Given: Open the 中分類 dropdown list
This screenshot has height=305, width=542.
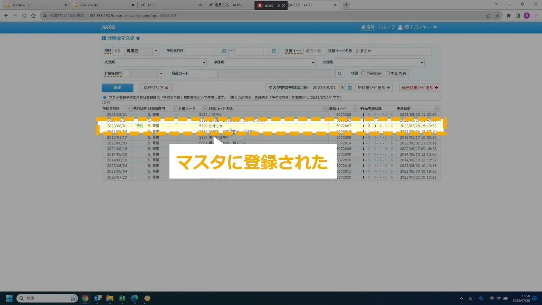Looking at the screenshot, I should tap(270, 62).
